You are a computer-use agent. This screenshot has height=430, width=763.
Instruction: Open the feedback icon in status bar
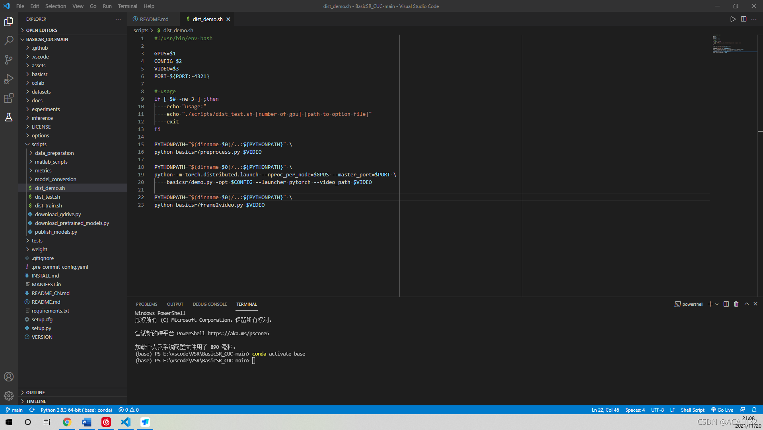(x=742, y=410)
